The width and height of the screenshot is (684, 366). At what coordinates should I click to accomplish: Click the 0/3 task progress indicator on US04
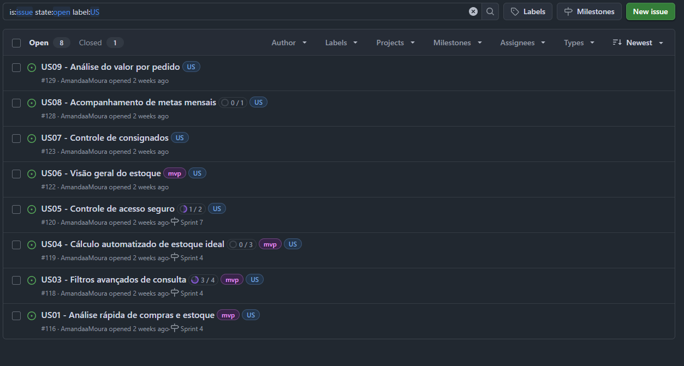241,244
